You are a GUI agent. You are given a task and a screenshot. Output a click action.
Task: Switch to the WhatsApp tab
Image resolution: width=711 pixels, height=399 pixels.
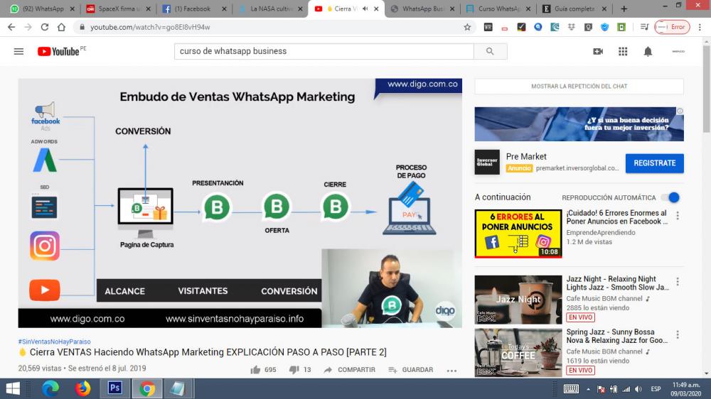pos(42,9)
